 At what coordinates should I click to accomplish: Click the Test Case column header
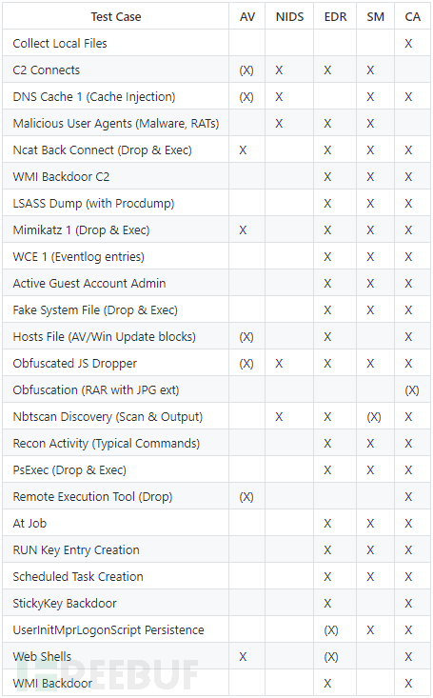pyautogui.click(x=116, y=17)
